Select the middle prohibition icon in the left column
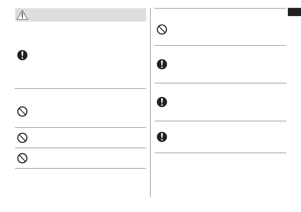This screenshot has height=212, width=301. (x=22, y=138)
